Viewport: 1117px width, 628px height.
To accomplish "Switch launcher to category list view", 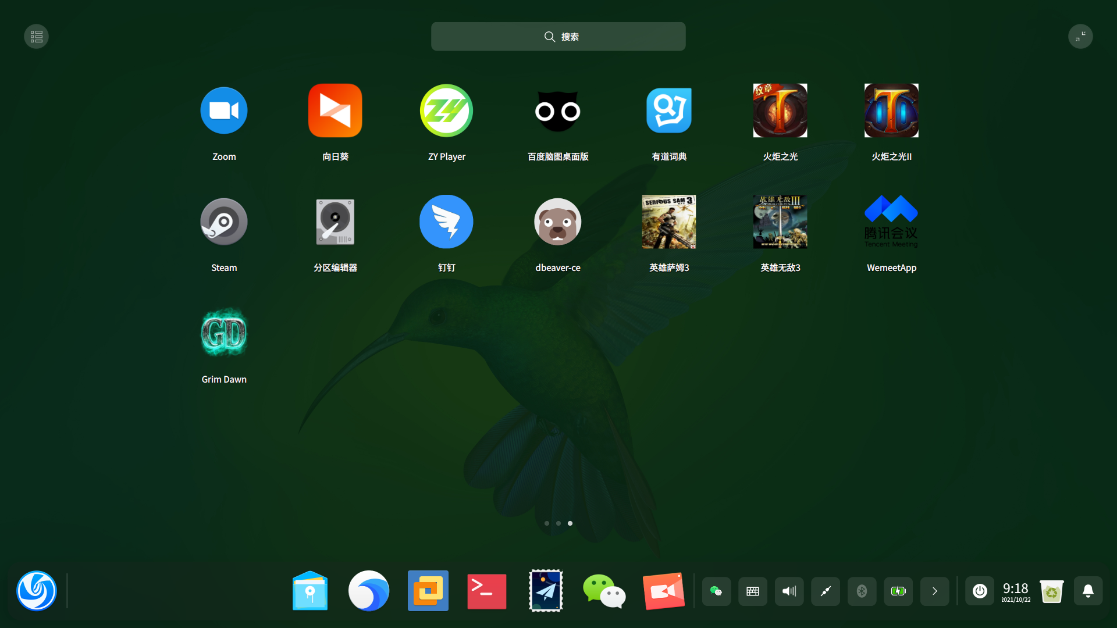I will click(36, 37).
